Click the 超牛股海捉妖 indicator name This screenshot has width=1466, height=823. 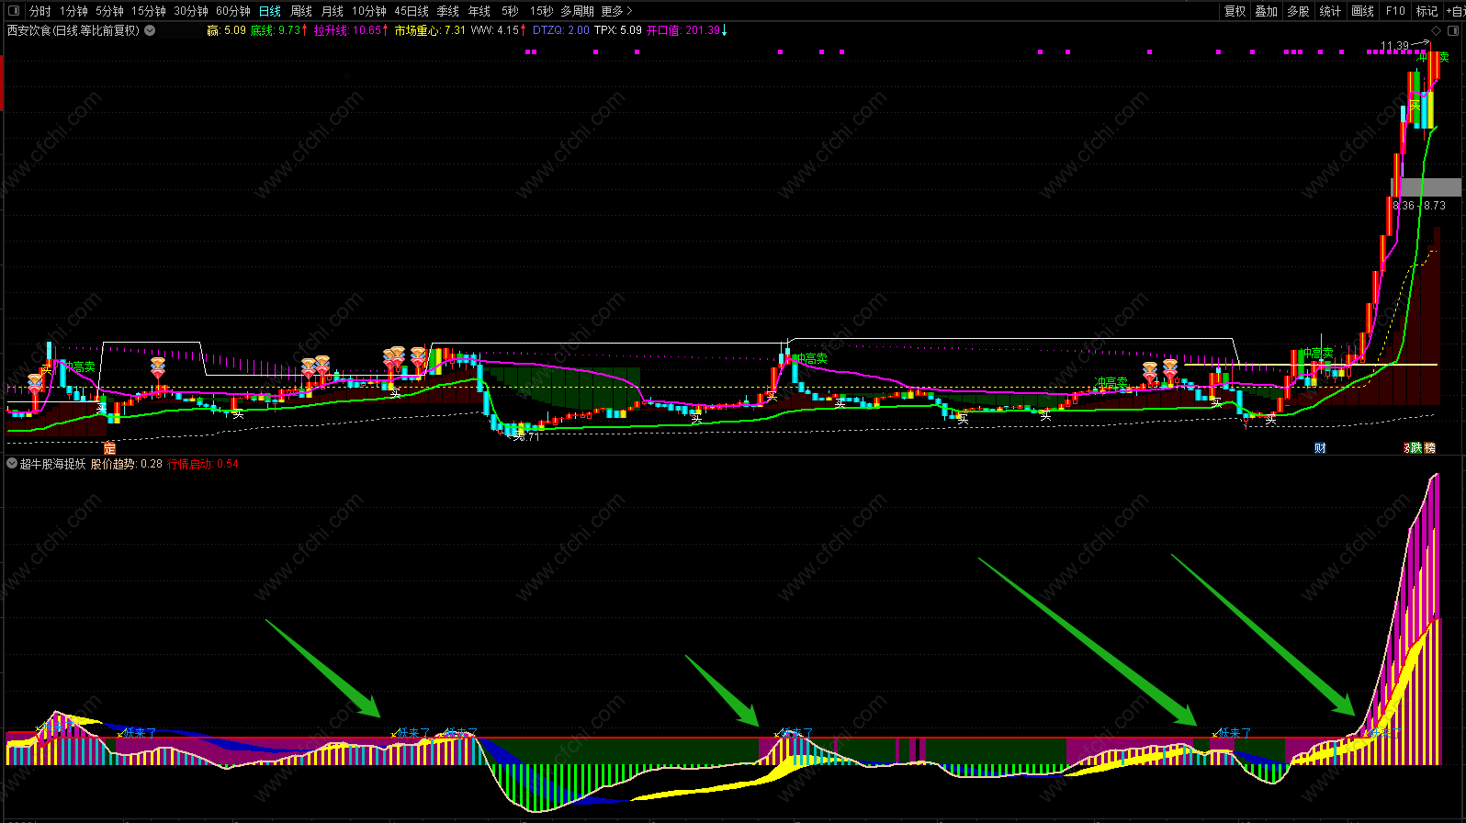click(x=53, y=464)
